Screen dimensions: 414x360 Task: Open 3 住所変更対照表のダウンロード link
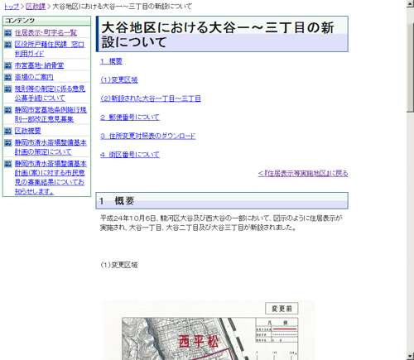[148, 136]
